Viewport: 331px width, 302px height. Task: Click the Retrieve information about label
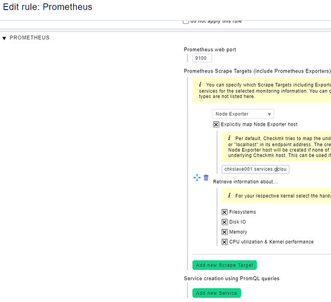(245, 182)
